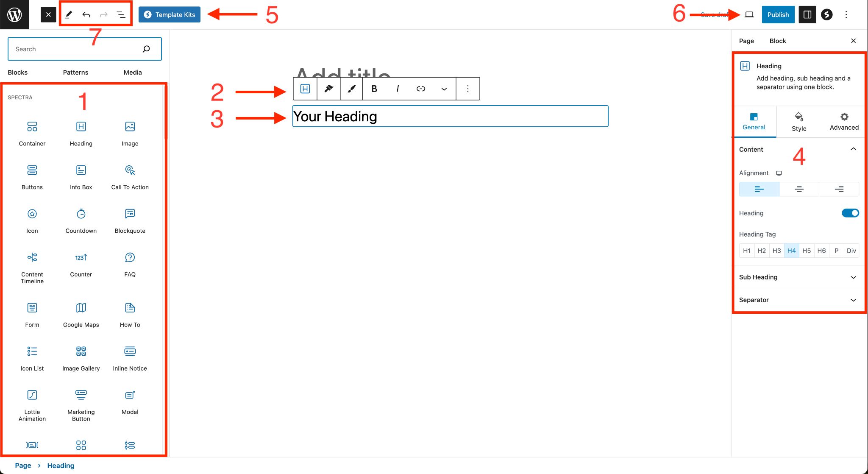This screenshot has height=474, width=868.
Task: Click the Spectra Modal block icon
Action: 130,395
